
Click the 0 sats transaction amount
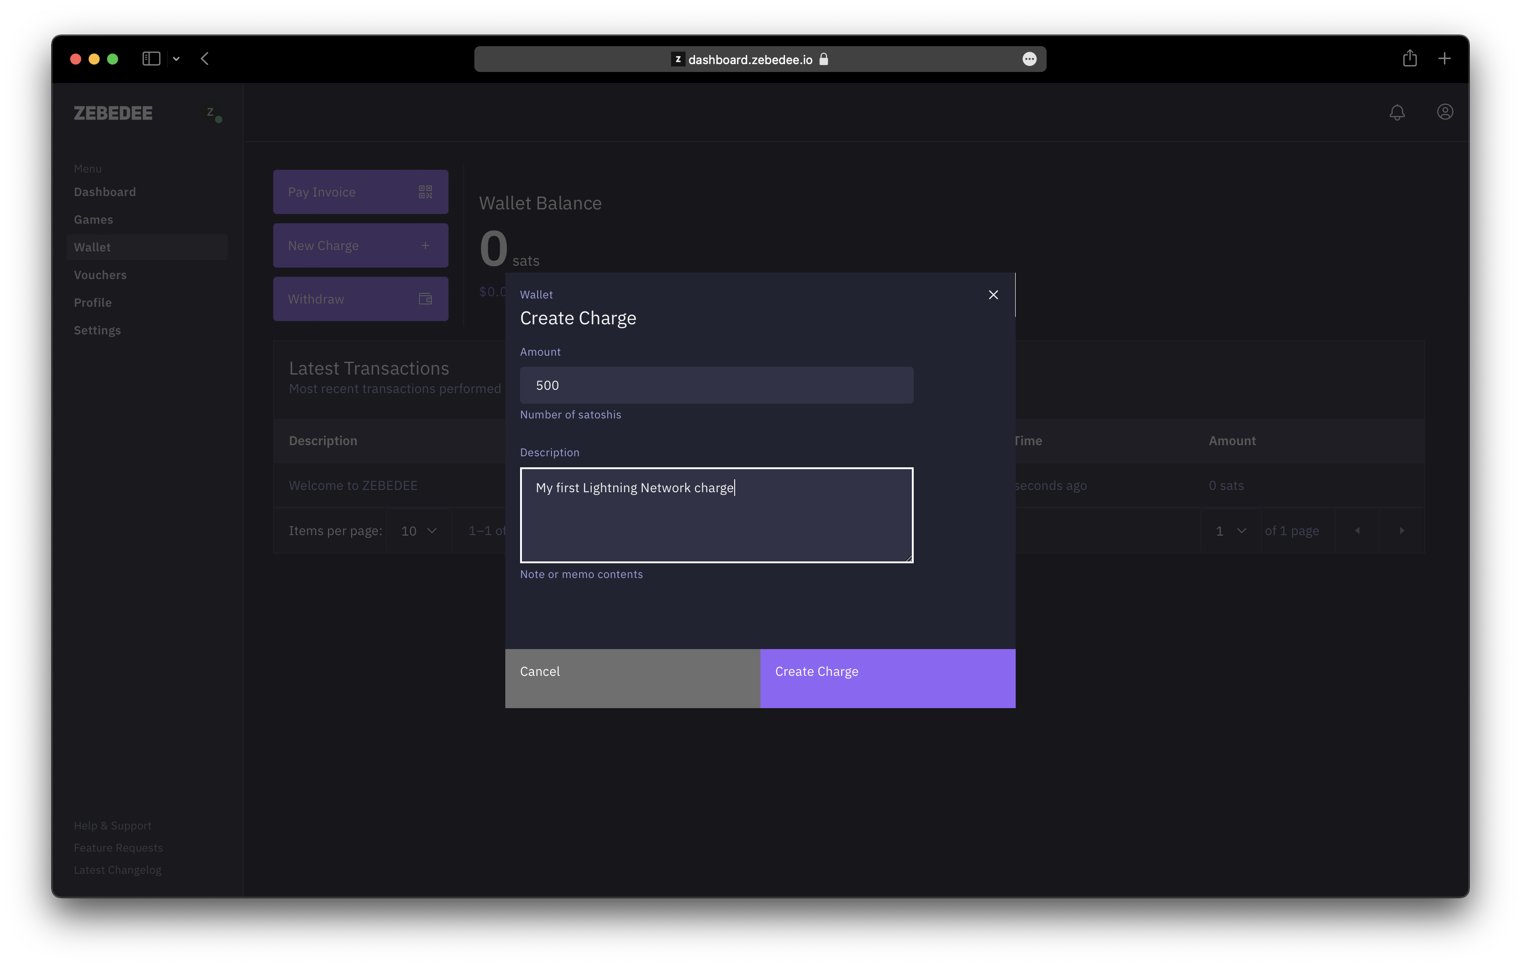click(1226, 485)
